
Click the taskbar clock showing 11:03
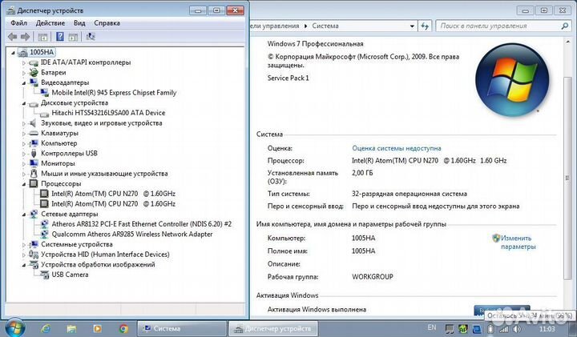(547, 328)
